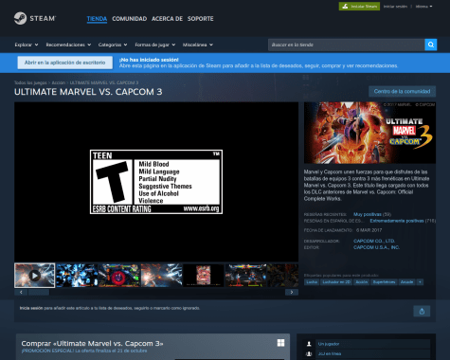Screen dimensions: 450x360
Task: Click Abrir en la aplicación de escritorio
Action: point(65,63)
